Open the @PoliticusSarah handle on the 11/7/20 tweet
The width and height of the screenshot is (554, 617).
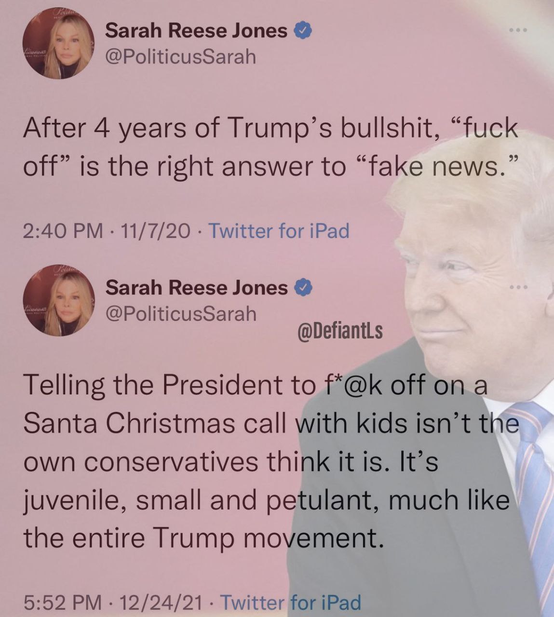click(180, 57)
